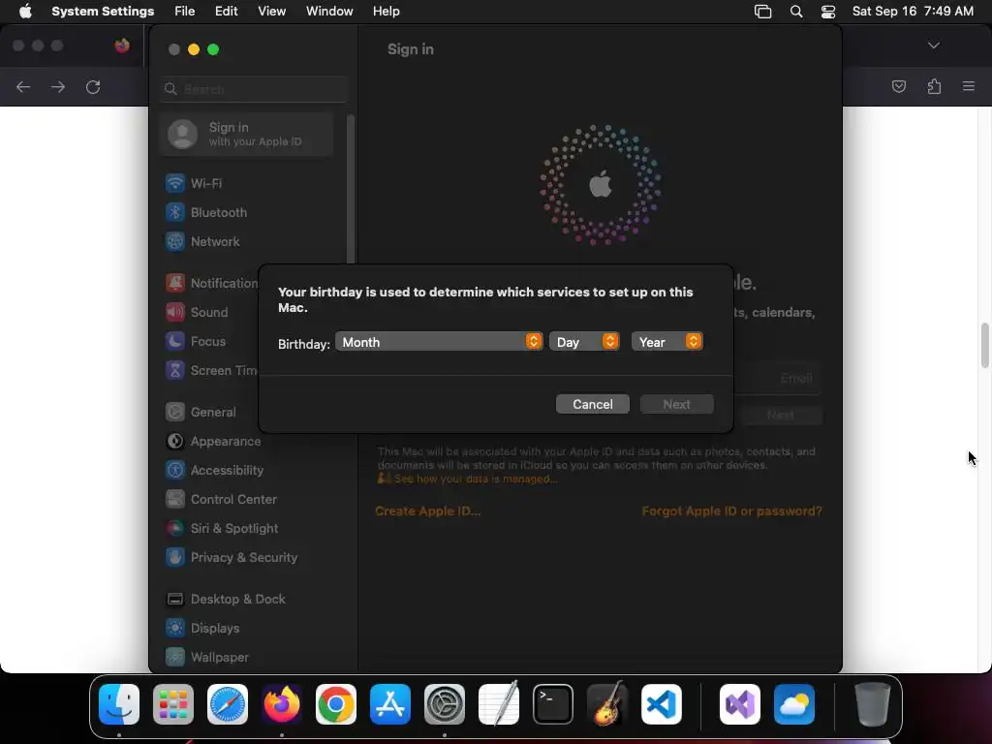The width and height of the screenshot is (992, 744).
Task: Open Spotlight search in menu bar
Action: pos(796,12)
